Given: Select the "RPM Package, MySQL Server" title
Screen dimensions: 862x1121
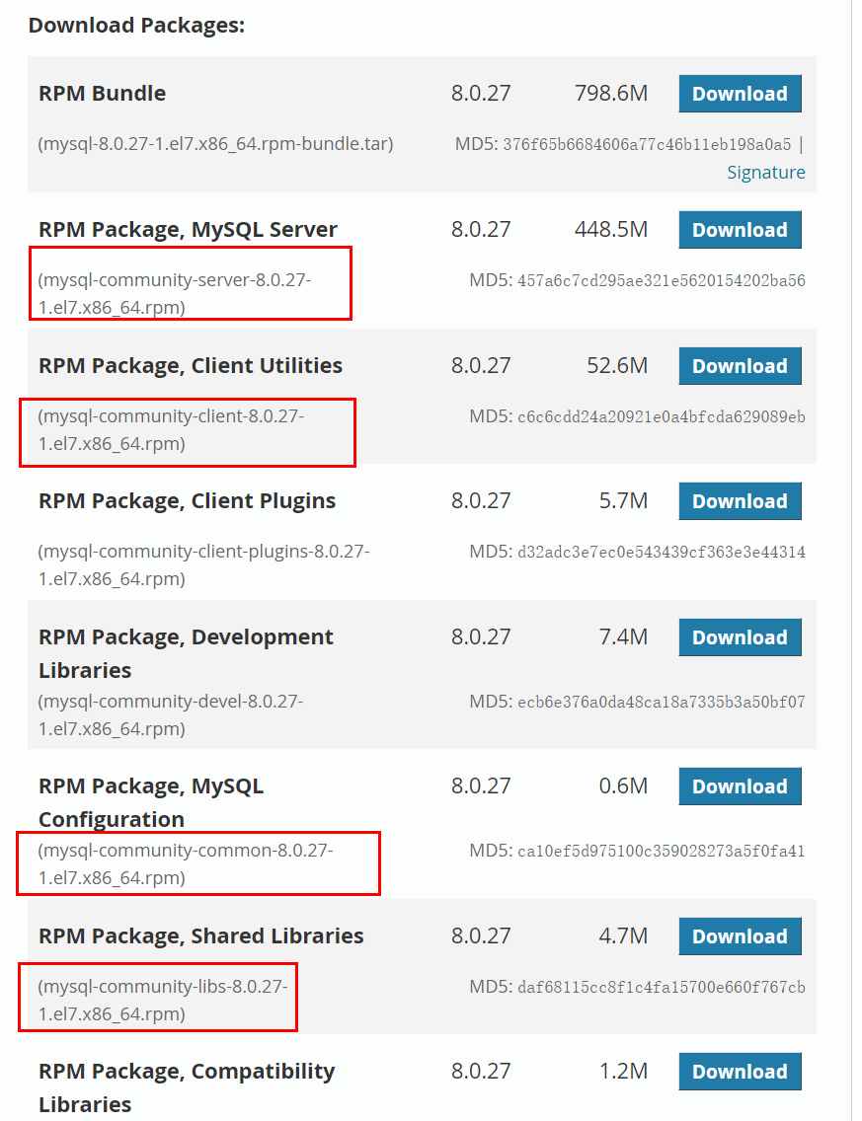Looking at the screenshot, I should coord(189,230).
